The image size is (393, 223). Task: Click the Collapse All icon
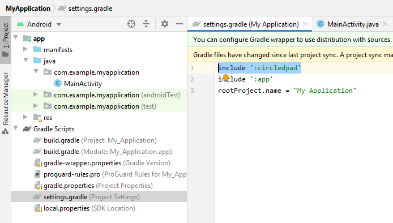tap(146, 24)
